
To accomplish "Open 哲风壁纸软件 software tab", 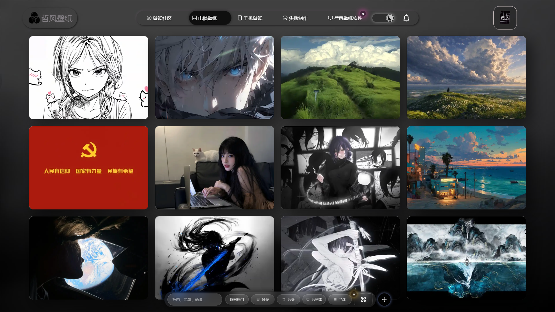I will [345, 18].
